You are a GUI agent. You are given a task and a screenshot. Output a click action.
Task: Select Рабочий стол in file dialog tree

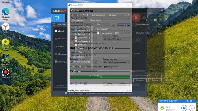click(x=82, y=30)
